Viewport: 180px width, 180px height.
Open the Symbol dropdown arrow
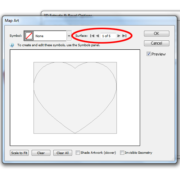pyautogui.click(x=69, y=36)
